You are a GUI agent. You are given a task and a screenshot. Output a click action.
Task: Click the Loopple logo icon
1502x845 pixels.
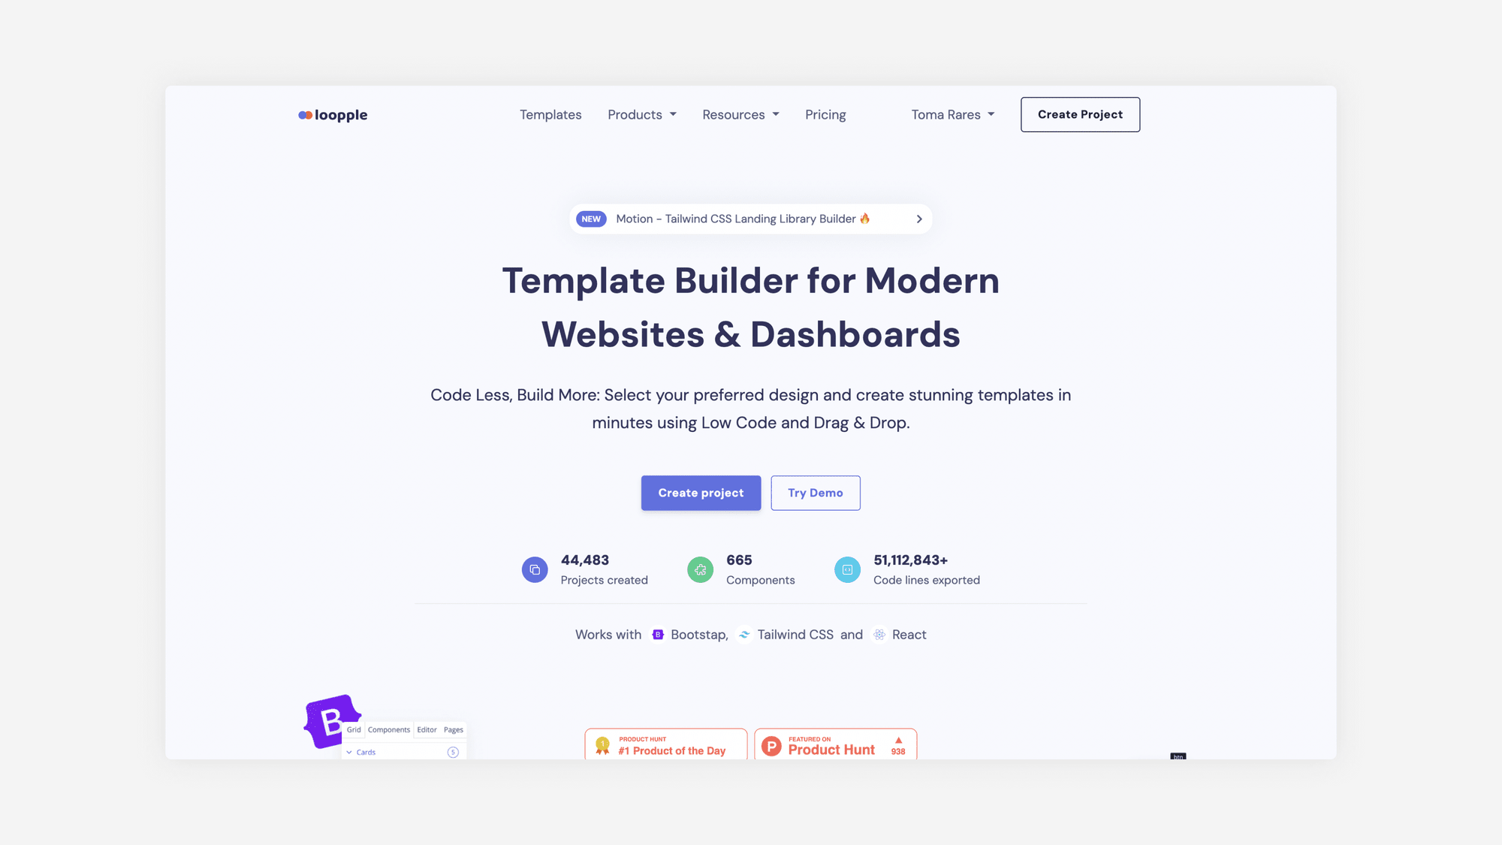[x=306, y=114]
